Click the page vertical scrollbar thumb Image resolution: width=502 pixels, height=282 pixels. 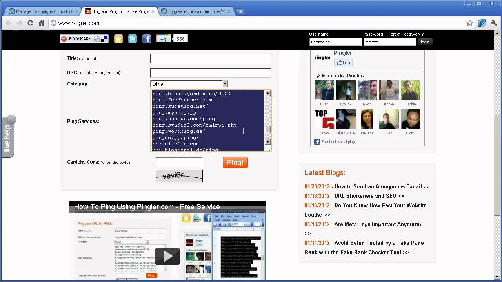pyautogui.click(x=497, y=166)
